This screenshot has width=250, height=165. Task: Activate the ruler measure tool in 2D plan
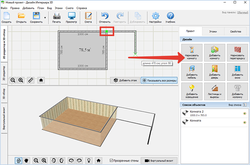pos(31,80)
